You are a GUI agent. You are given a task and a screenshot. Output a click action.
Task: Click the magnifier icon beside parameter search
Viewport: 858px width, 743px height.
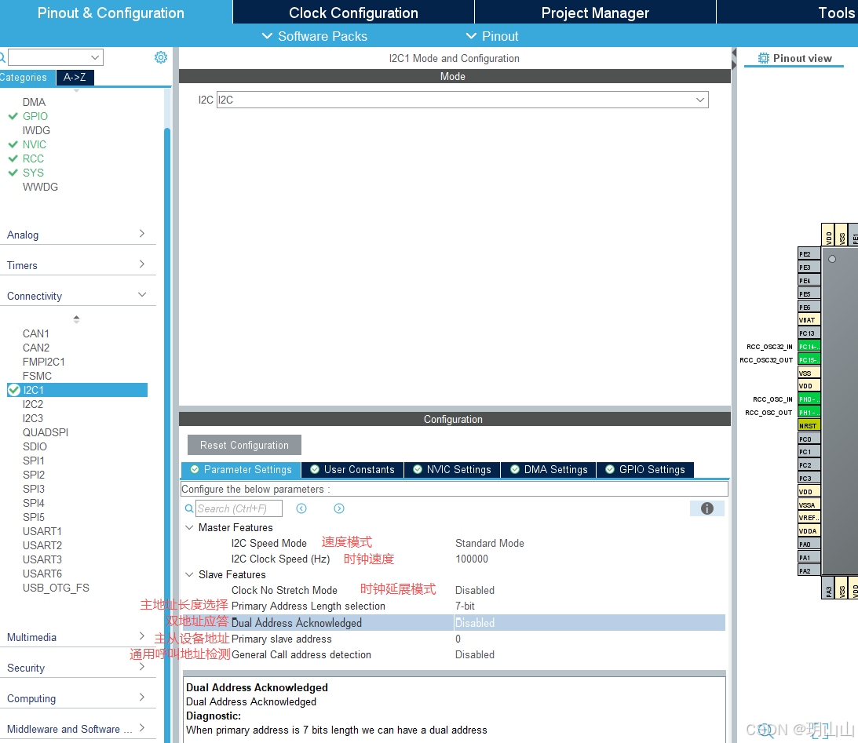coord(189,508)
